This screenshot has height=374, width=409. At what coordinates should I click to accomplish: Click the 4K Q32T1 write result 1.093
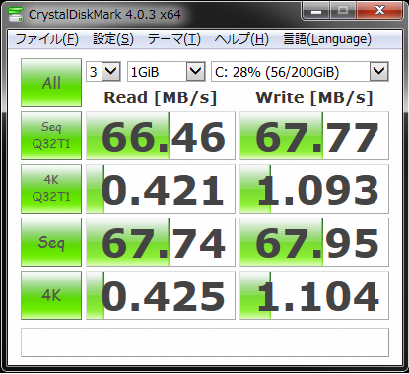pyautogui.click(x=314, y=189)
